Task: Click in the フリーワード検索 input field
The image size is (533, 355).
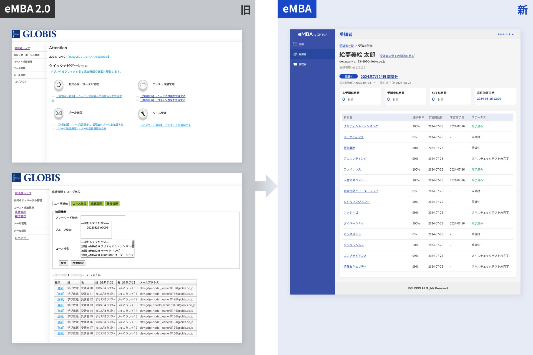Action: pos(103,218)
